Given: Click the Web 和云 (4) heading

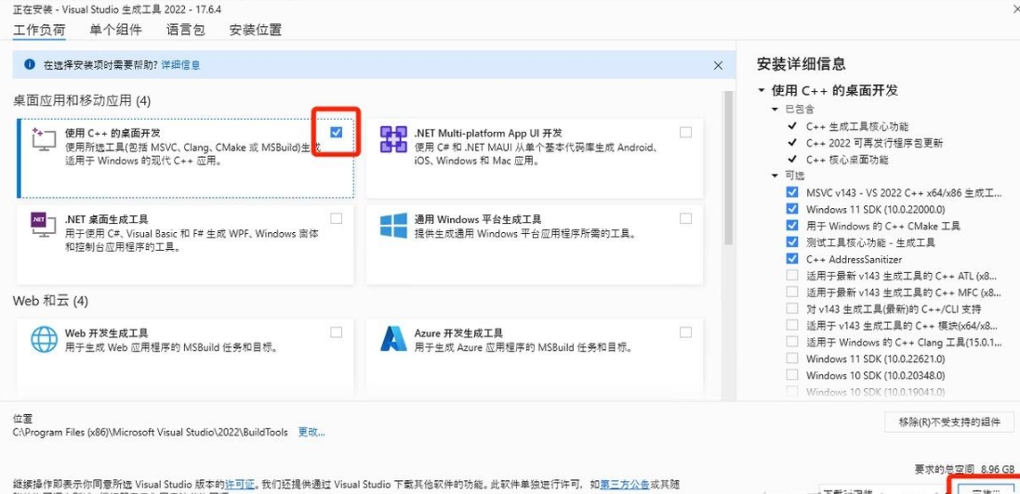Looking at the screenshot, I should click(x=50, y=301).
